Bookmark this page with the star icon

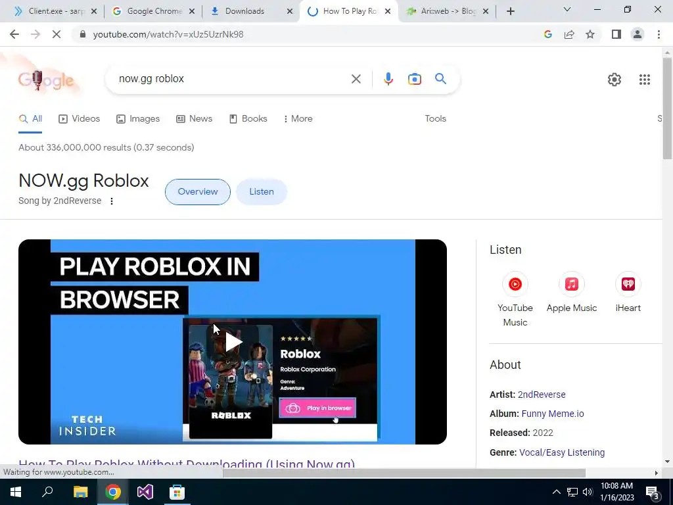pos(590,34)
